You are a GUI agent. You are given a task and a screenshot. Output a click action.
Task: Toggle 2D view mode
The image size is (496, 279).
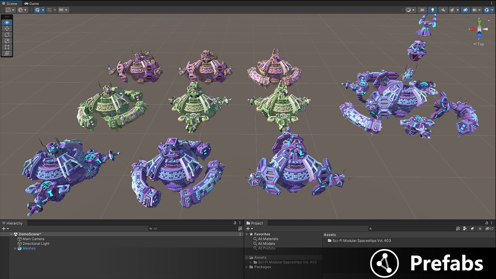point(422,10)
